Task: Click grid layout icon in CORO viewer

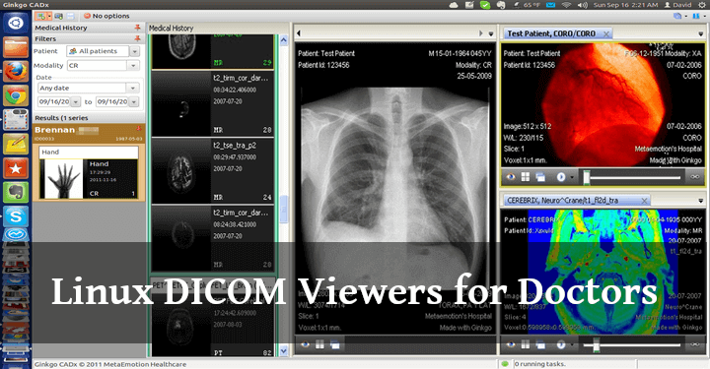Action: click(526, 177)
